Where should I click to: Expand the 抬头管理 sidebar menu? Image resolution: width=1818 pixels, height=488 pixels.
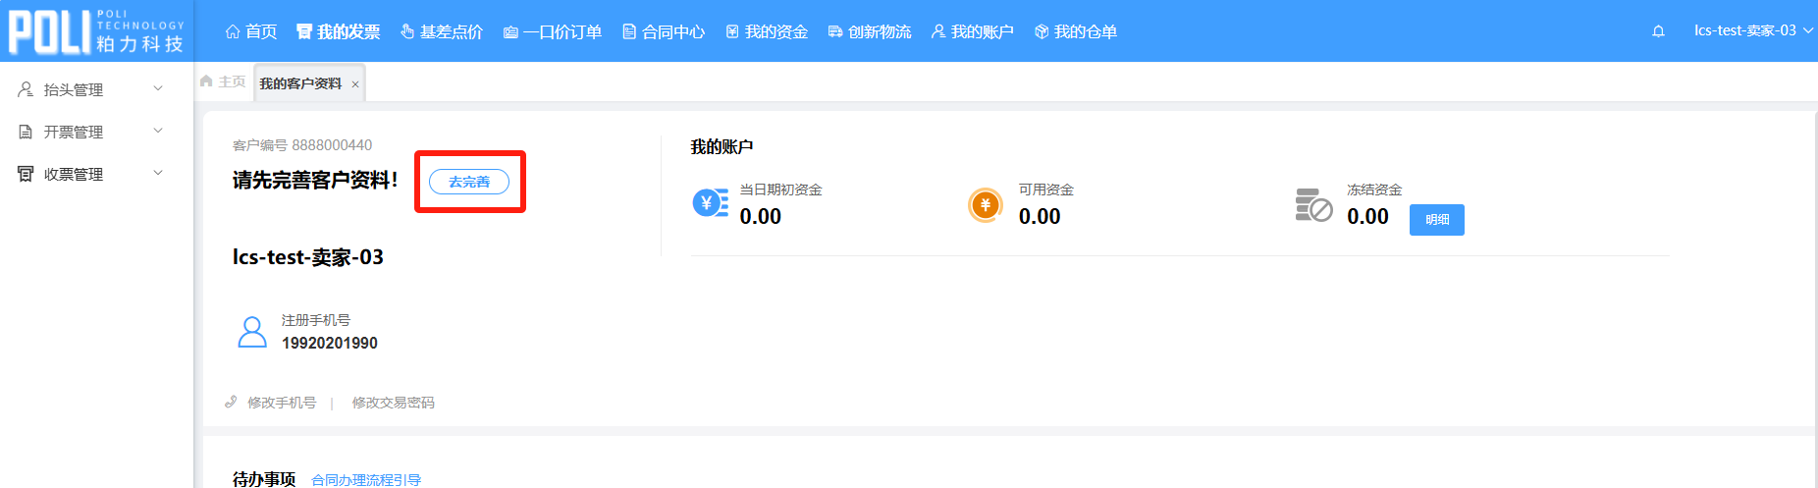coord(90,89)
